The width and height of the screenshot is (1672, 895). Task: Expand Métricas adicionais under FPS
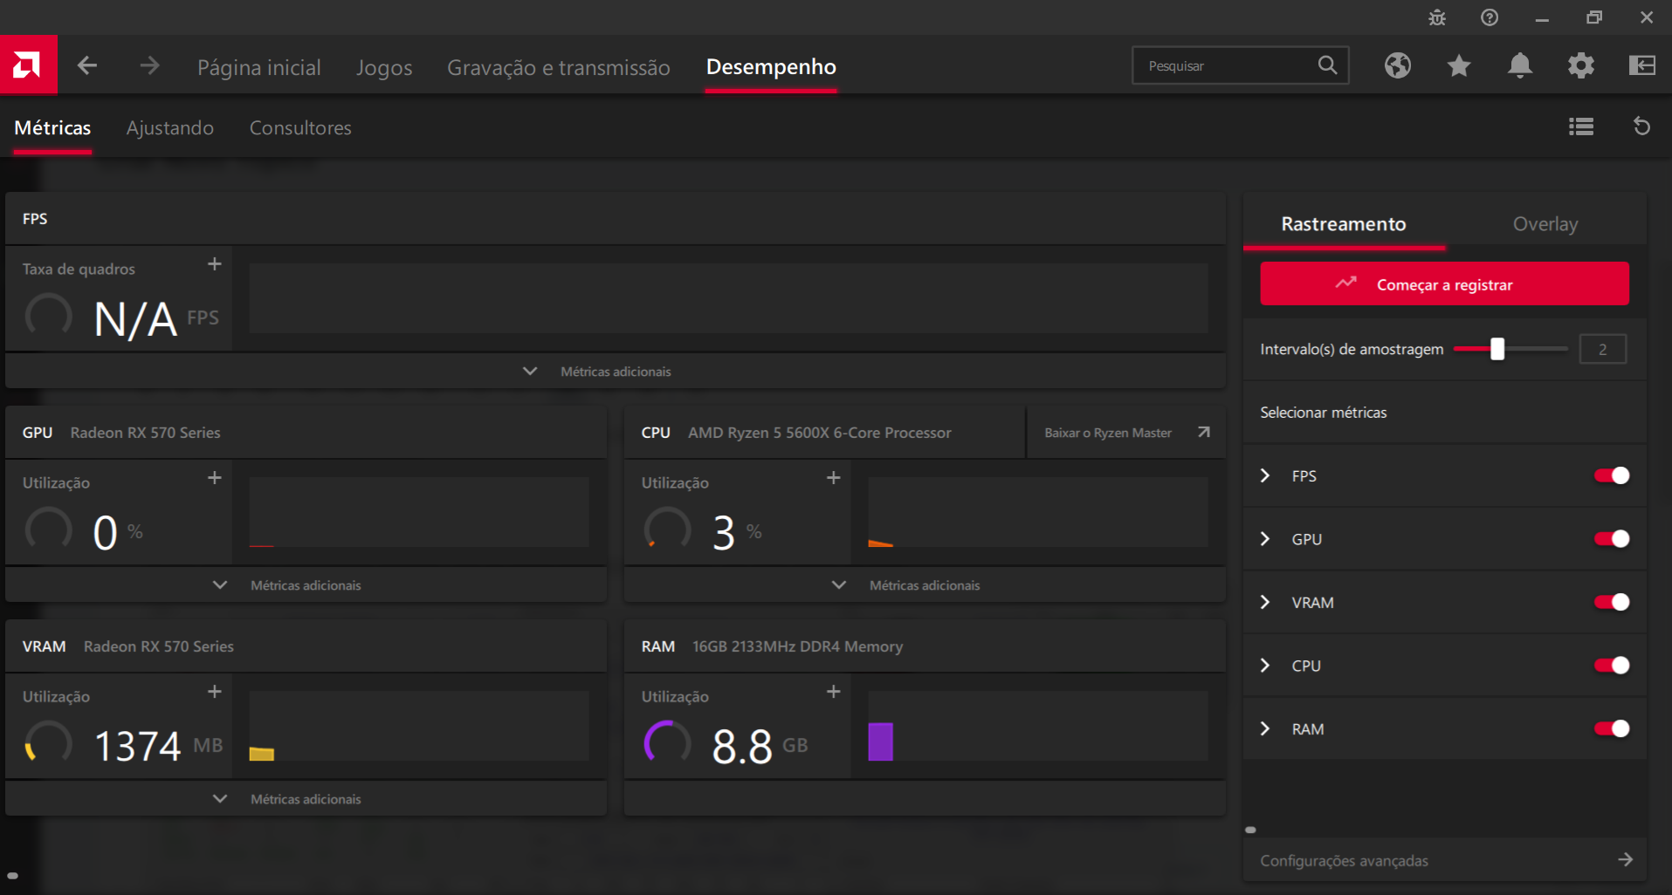coord(616,372)
